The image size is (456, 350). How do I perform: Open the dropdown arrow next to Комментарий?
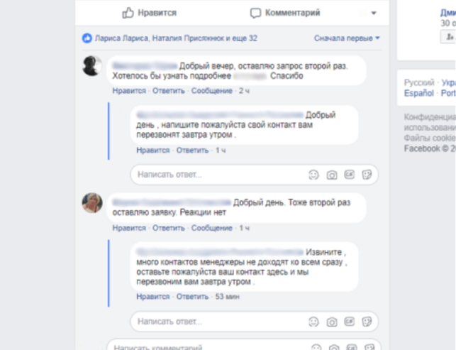[374, 13]
